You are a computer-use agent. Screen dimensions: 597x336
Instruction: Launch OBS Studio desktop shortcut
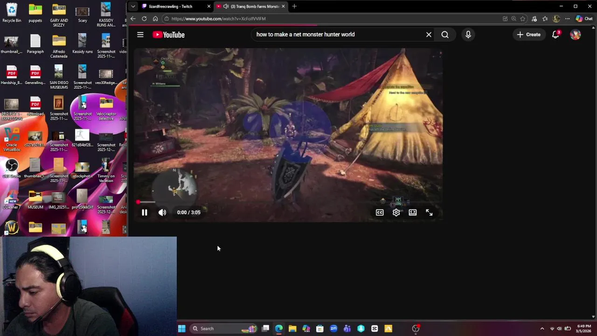(12, 168)
